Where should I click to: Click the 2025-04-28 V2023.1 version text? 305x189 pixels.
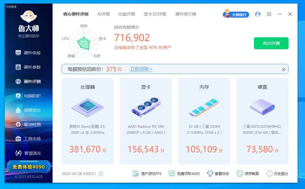79,174
